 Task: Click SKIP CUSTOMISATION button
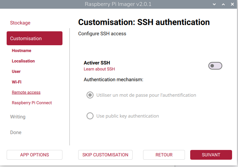click(105, 155)
